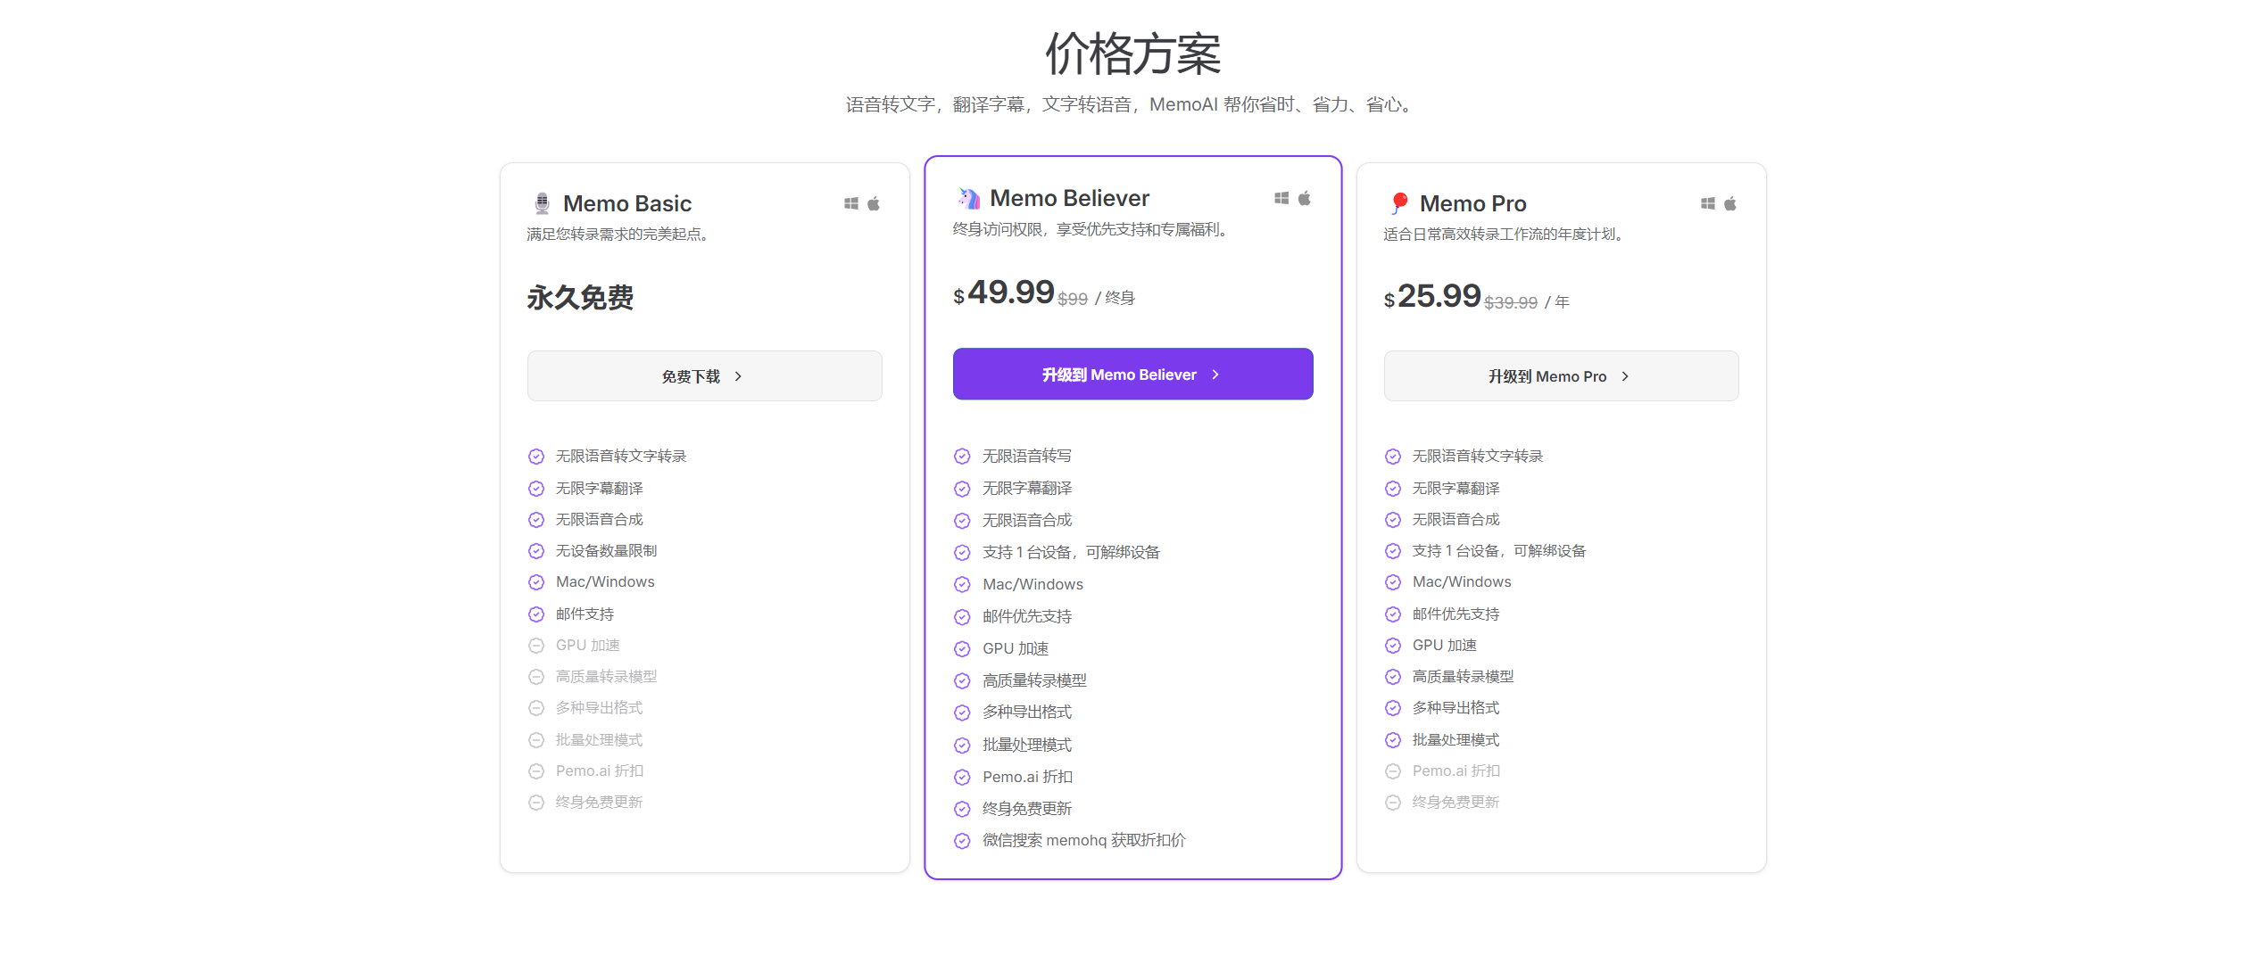2264x964 pixels.
Task: Click the Apple icon on Memo Basic card
Action: [875, 202]
